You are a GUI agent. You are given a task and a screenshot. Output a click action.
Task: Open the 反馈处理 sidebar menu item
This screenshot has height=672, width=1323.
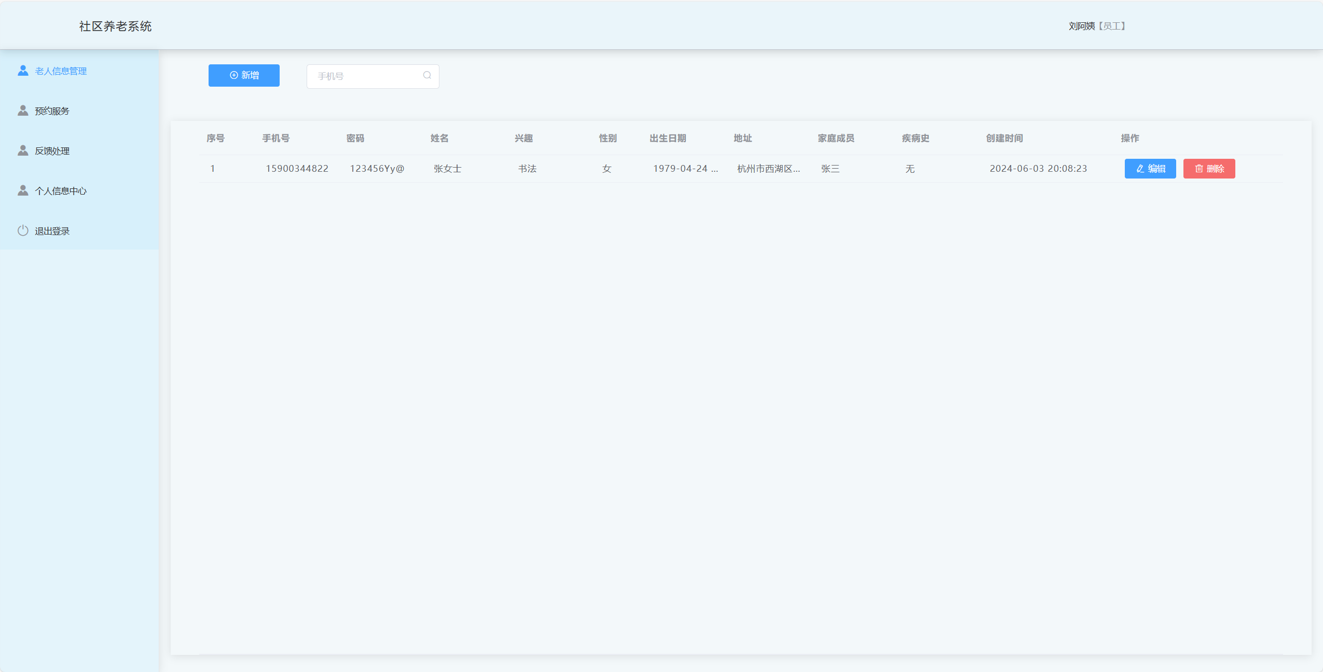(x=51, y=150)
